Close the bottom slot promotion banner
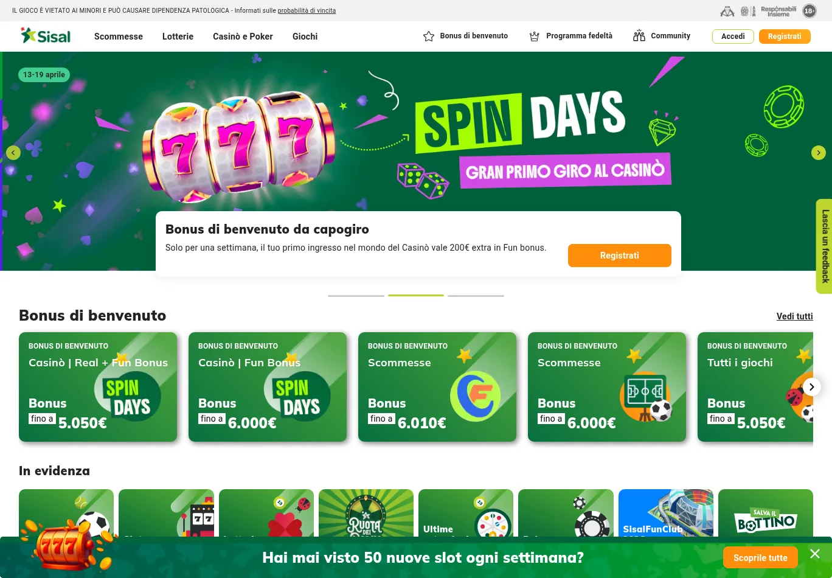The image size is (832, 578). pos(815,554)
